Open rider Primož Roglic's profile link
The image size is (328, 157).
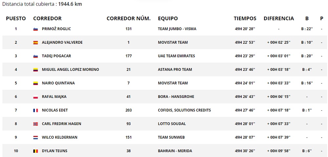pos(56,29)
